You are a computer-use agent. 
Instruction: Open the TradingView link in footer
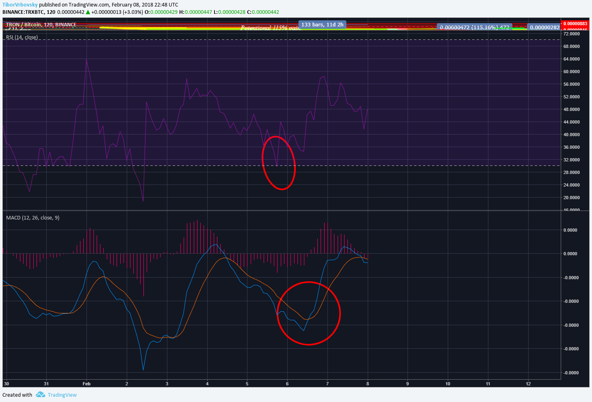click(62, 395)
